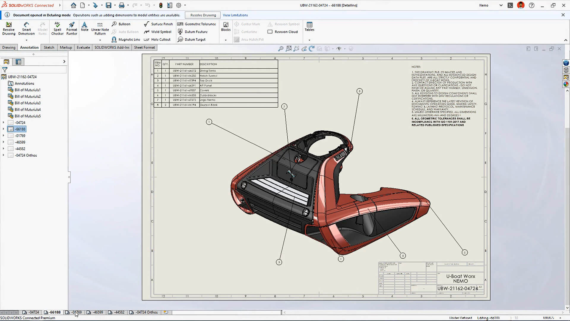Click the Save disk icon

[109, 5]
